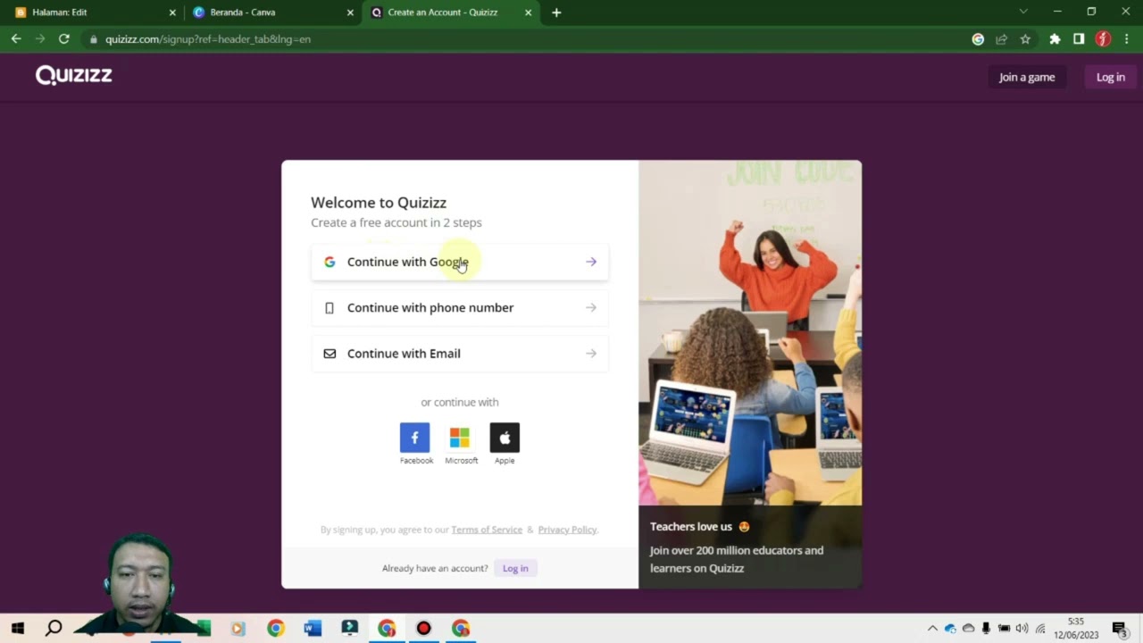Choose Continue with phone number
This screenshot has width=1143, height=643.
tap(460, 308)
